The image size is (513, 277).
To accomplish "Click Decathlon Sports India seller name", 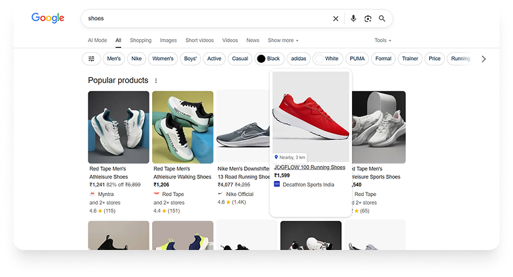I will [x=308, y=184].
